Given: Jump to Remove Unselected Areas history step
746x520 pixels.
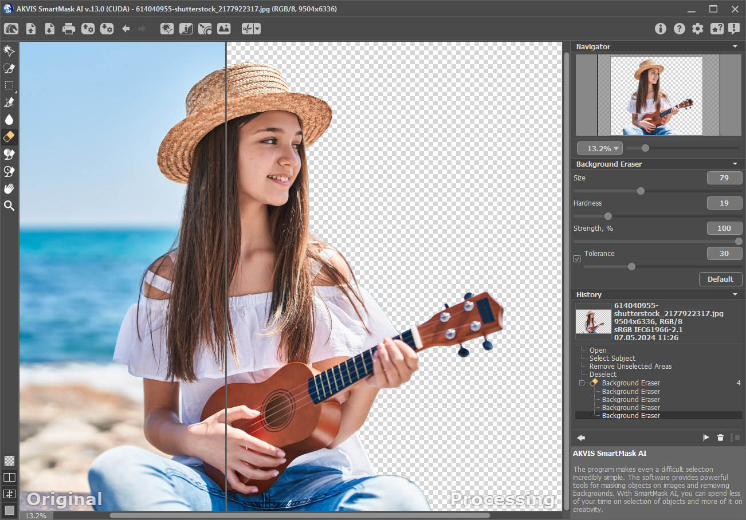Looking at the screenshot, I should pyautogui.click(x=630, y=366).
